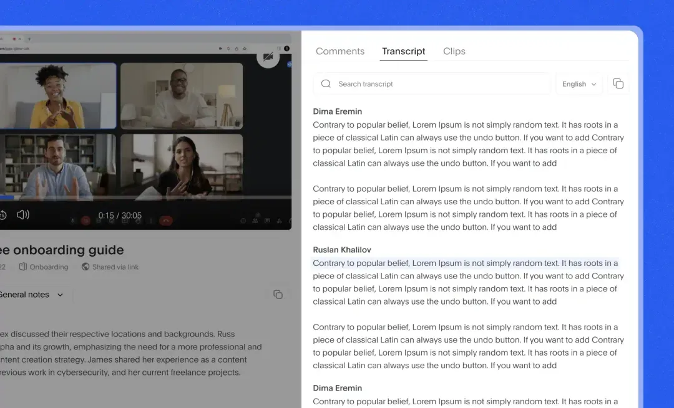Switch to the Comments tab

(340, 51)
